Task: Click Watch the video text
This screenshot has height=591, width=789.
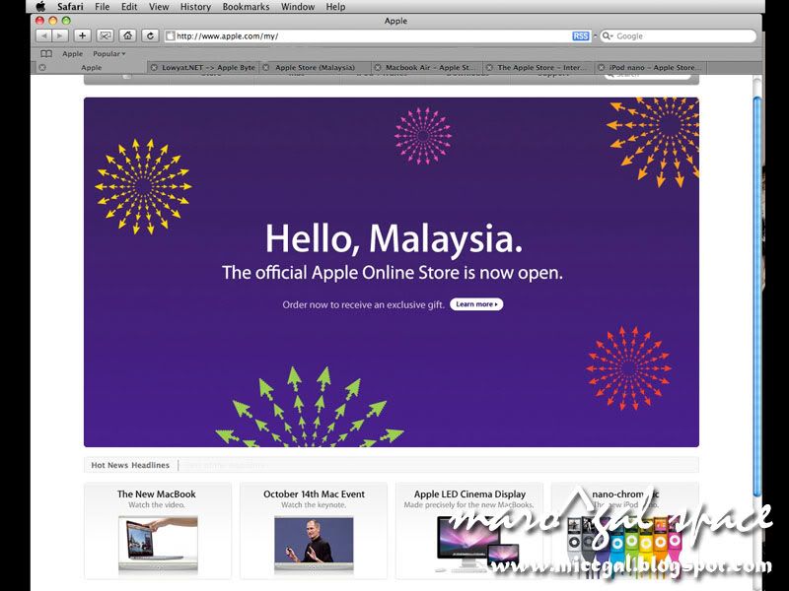Action: coord(157,505)
